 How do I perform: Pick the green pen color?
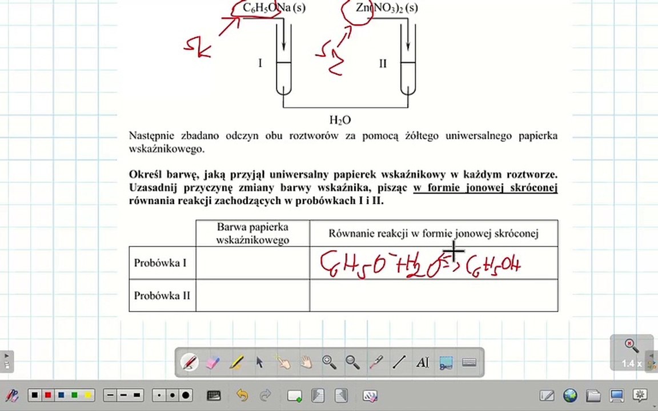(74, 395)
